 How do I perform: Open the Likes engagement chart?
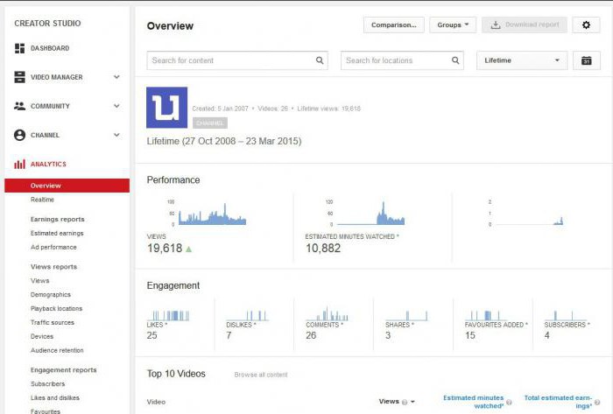point(168,315)
